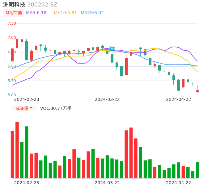Viewport: 212px width, 187px height.
Task: Select the MA10:5.81 legend label
Action: [65, 13]
